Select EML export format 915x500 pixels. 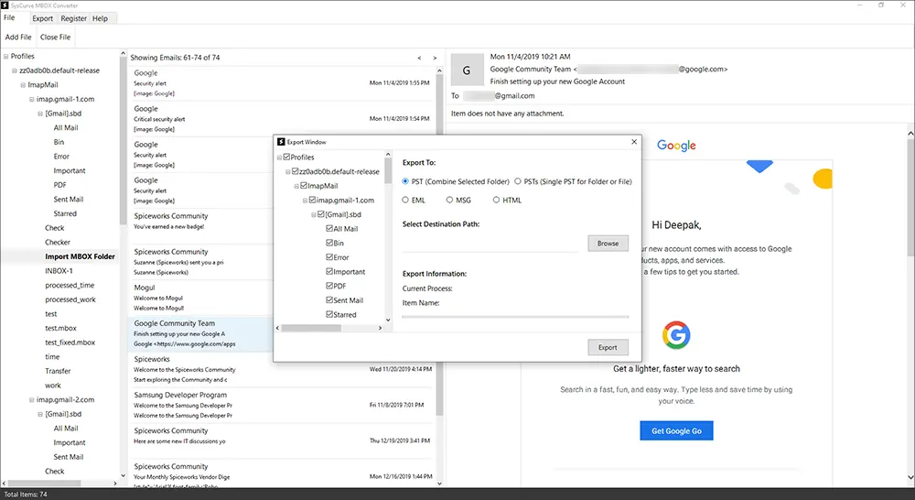pyautogui.click(x=405, y=200)
